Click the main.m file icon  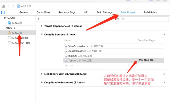(66, 56)
